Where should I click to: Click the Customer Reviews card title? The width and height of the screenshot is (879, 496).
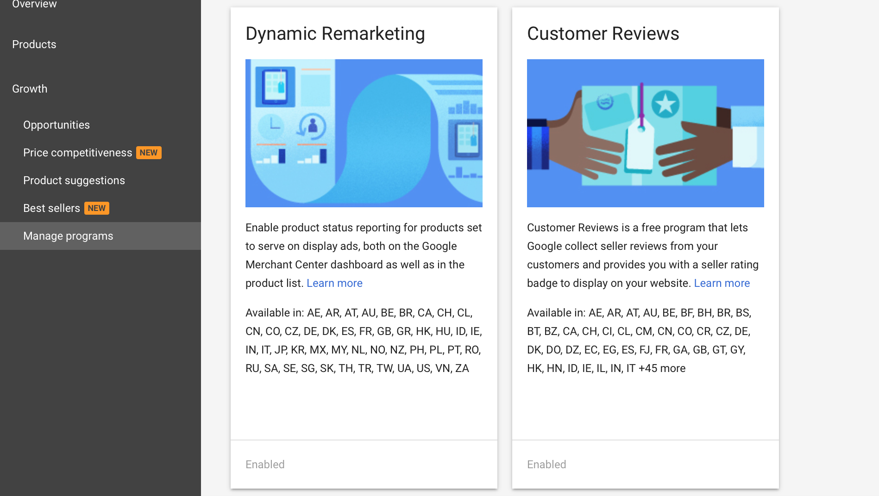coord(603,34)
